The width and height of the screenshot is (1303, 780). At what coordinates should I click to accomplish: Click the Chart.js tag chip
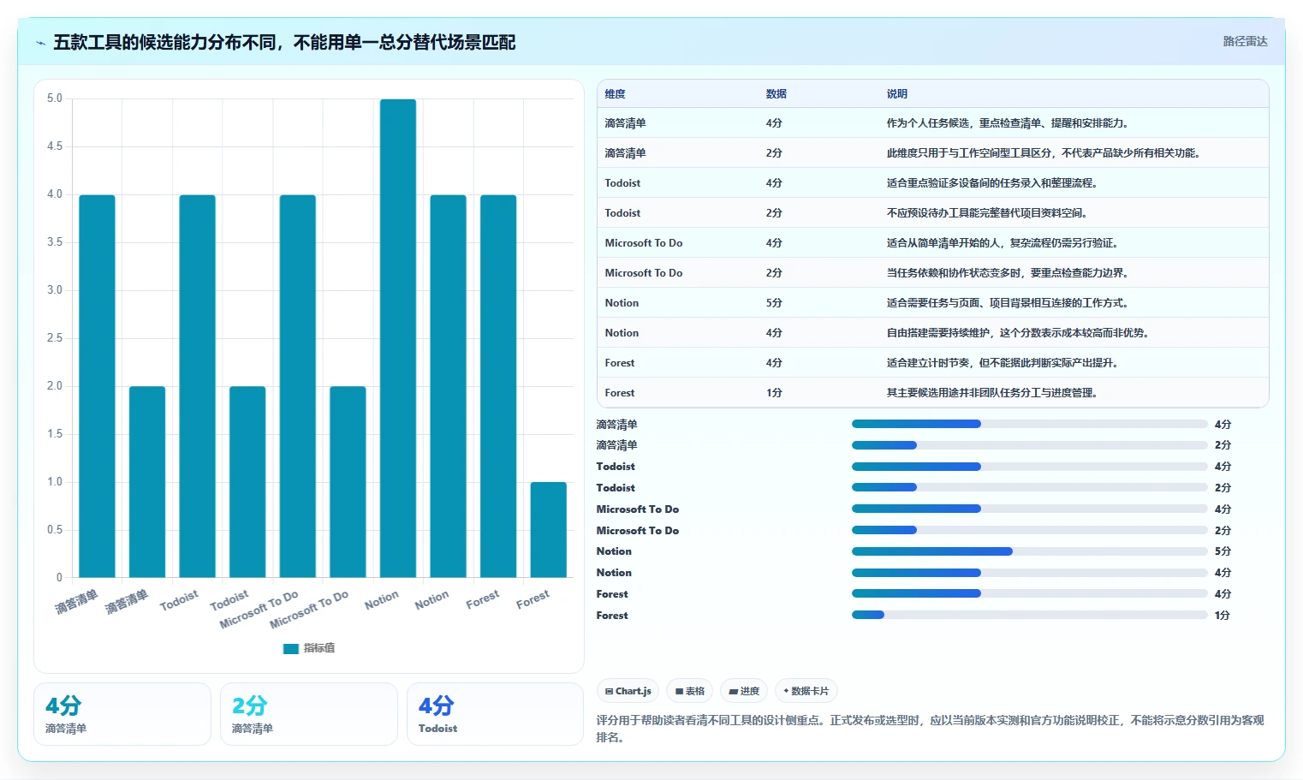pyautogui.click(x=628, y=691)
